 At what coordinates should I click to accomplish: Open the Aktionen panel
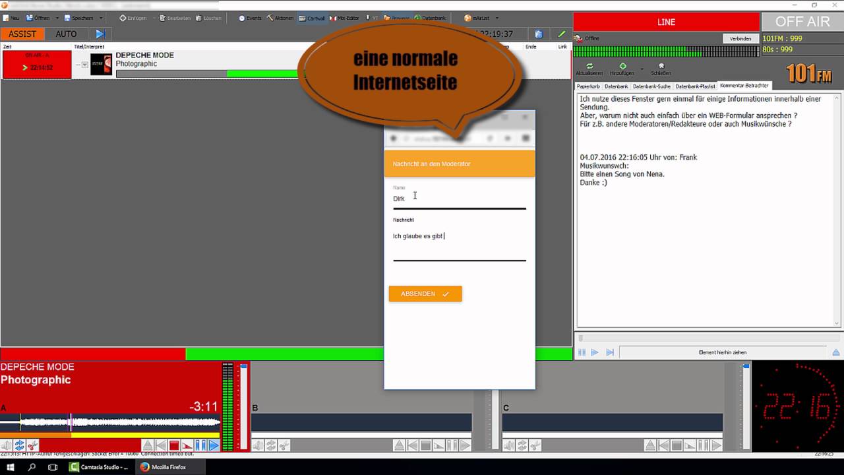pyautogui.click(x=280, y=18)
